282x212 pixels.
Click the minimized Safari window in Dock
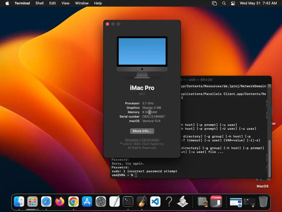[236, 202]
